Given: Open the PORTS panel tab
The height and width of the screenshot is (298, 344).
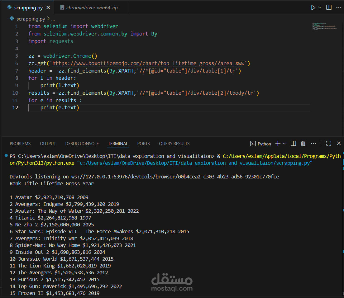Looking at the screenshot, I should tap(143, 144).
